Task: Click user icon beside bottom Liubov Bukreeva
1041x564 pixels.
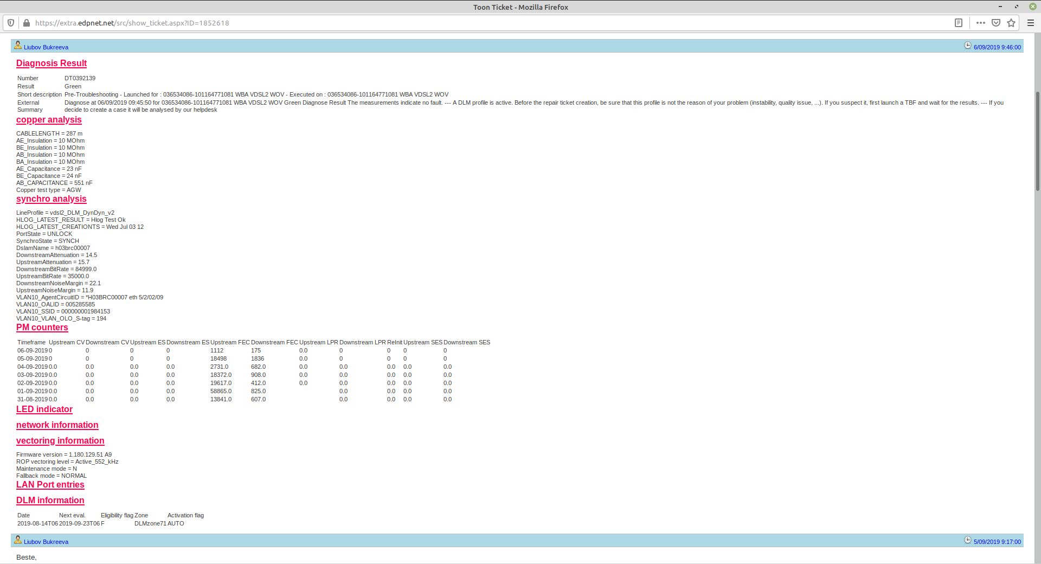Action: 18,540
